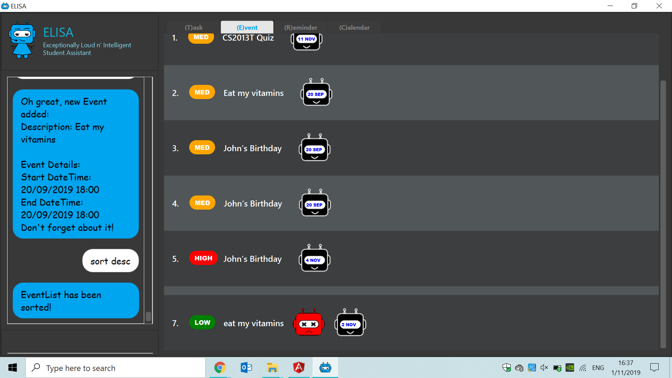Click 'EventList has been sorted!' message bubble
Viewport: 672px width, 378px height.
click(76, 301)
